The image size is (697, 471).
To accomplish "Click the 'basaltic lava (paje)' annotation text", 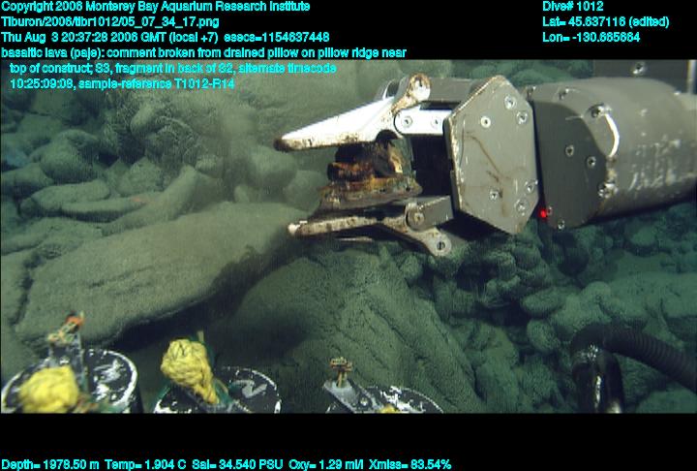I will point(52,53).
